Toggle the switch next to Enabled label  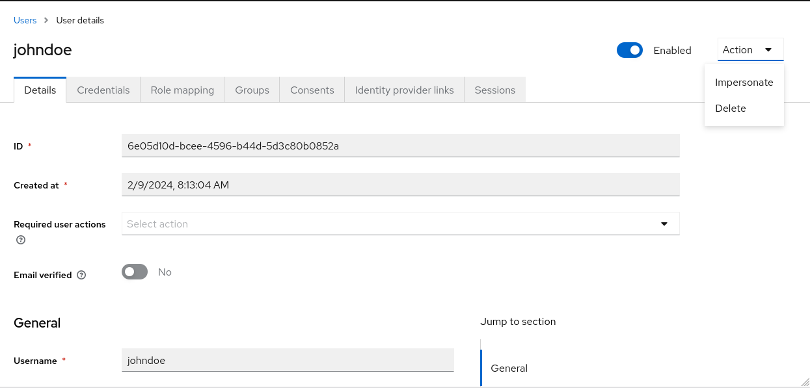pyautogui.click(x=629, y=49)
